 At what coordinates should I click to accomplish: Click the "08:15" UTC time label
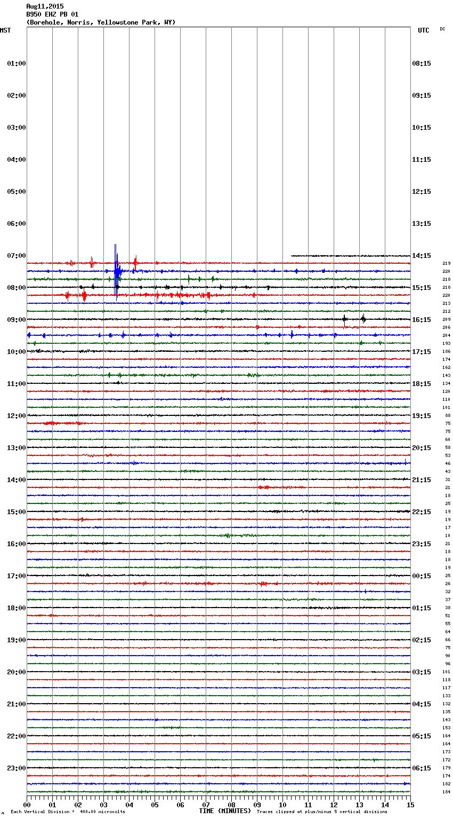422,64
